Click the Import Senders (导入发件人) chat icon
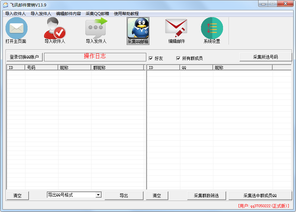 pyautogui.click(x=96, y=28)
